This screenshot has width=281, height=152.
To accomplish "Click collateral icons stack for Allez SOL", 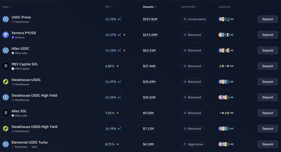I will click(x=226, y=113).
